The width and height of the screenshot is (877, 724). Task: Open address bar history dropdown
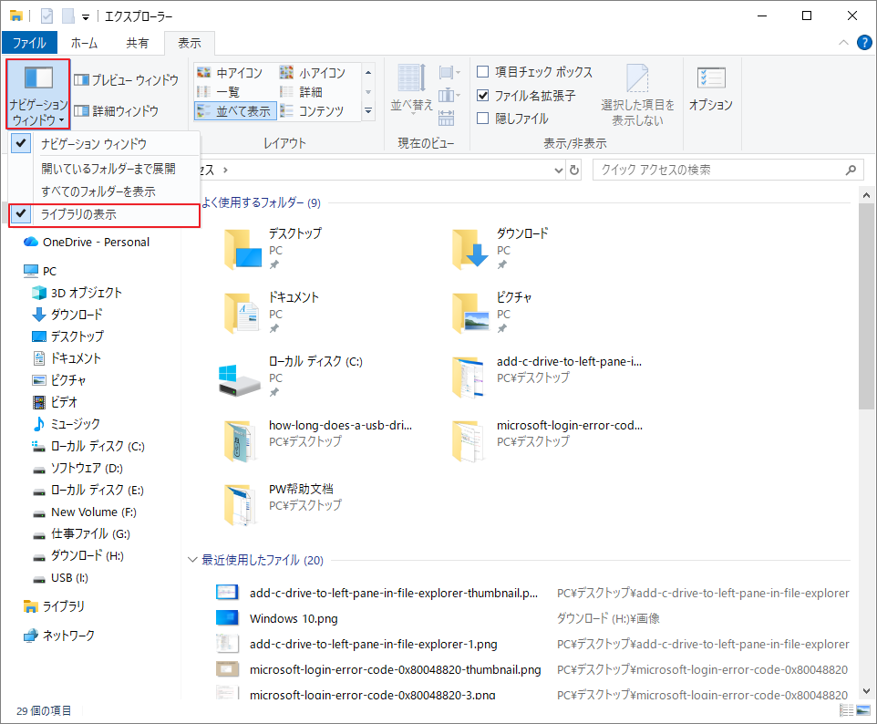pos(559,171)
